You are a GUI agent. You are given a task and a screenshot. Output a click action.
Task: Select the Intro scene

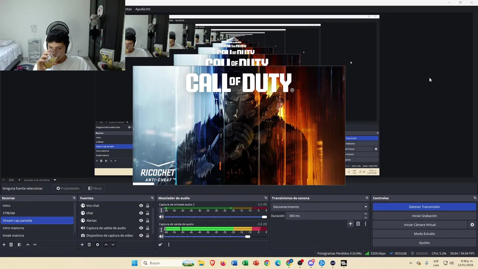pyautogui.click(x=37, y=205)
